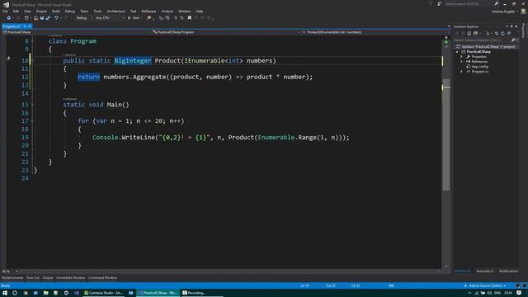528x297 pixels.
Task: Select Program.cs in Solution Explorer
Action: 480,72
